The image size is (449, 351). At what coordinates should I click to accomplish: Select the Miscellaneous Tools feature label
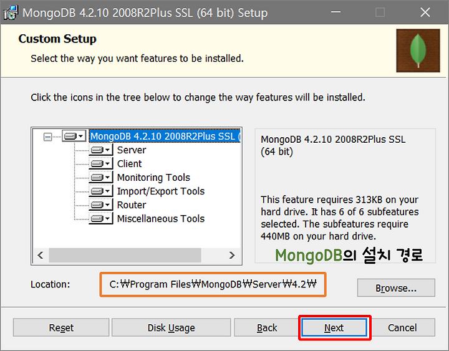pyautogui.click(x=161, y=219)
